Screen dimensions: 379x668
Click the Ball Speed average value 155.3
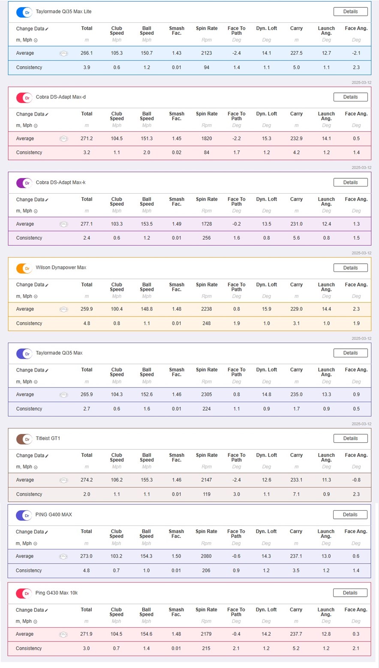click(147, 480)
